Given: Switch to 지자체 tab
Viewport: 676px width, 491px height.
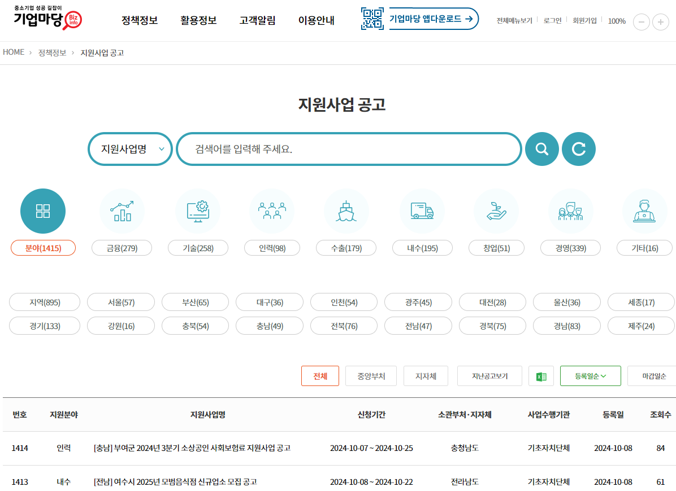Looking at the screenshot, I should [426, 376].
